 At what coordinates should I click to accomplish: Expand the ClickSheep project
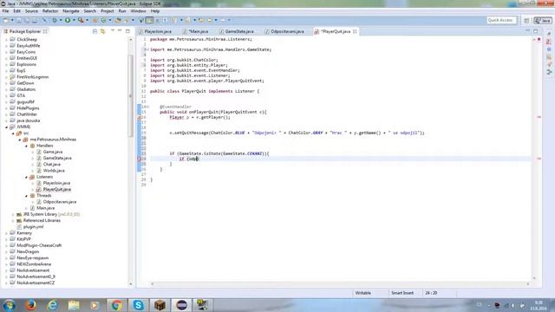(6, 40)
